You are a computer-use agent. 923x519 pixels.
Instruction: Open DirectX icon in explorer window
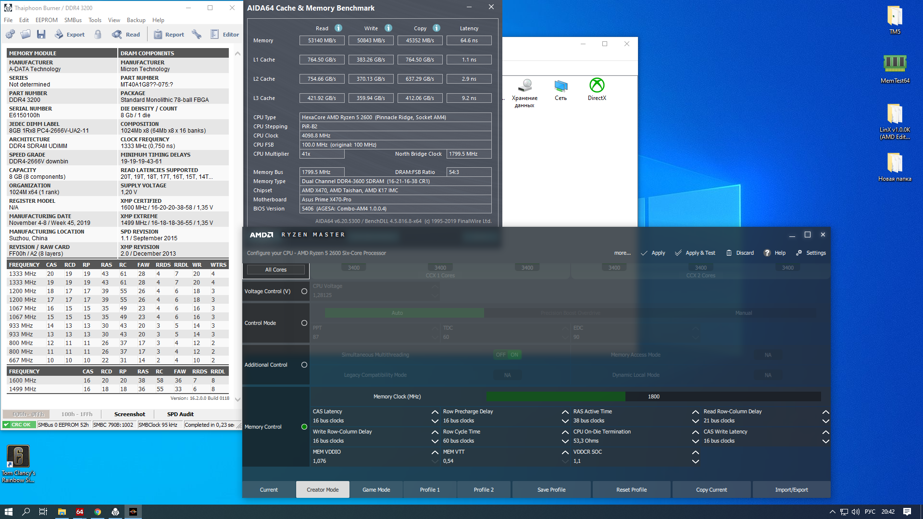click(597, 89)
